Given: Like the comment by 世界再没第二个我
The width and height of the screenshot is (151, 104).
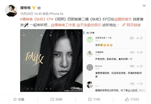Looking at the screenshot, I should click(141, 38).
